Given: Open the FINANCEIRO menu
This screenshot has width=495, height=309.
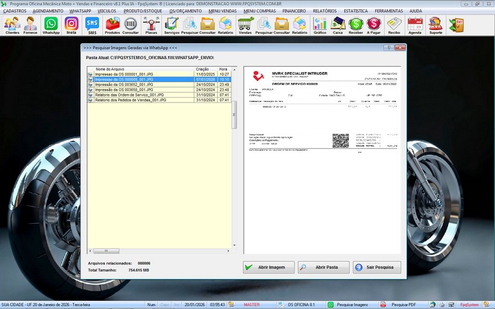Looking at the screenshot, I should click(294, 11).
